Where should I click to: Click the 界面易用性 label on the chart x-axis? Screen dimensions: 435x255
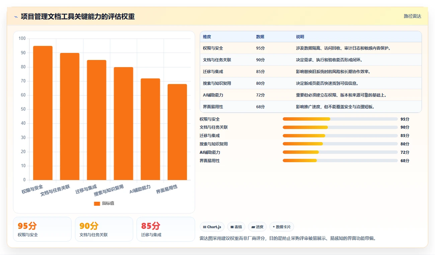tap(167, 189)
